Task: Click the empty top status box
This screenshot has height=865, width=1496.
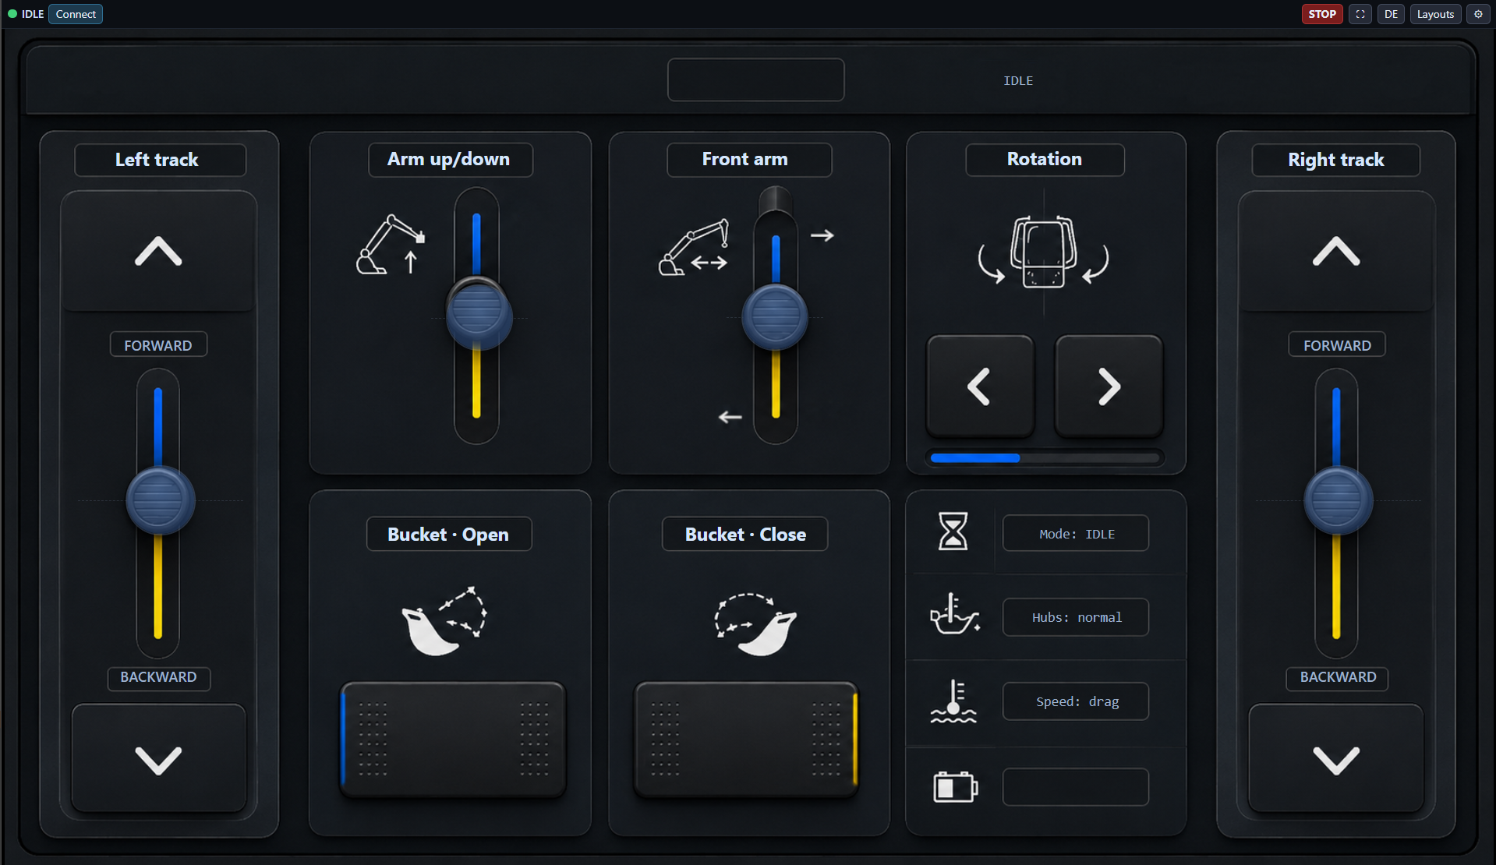Action: (x=755, y=79)
